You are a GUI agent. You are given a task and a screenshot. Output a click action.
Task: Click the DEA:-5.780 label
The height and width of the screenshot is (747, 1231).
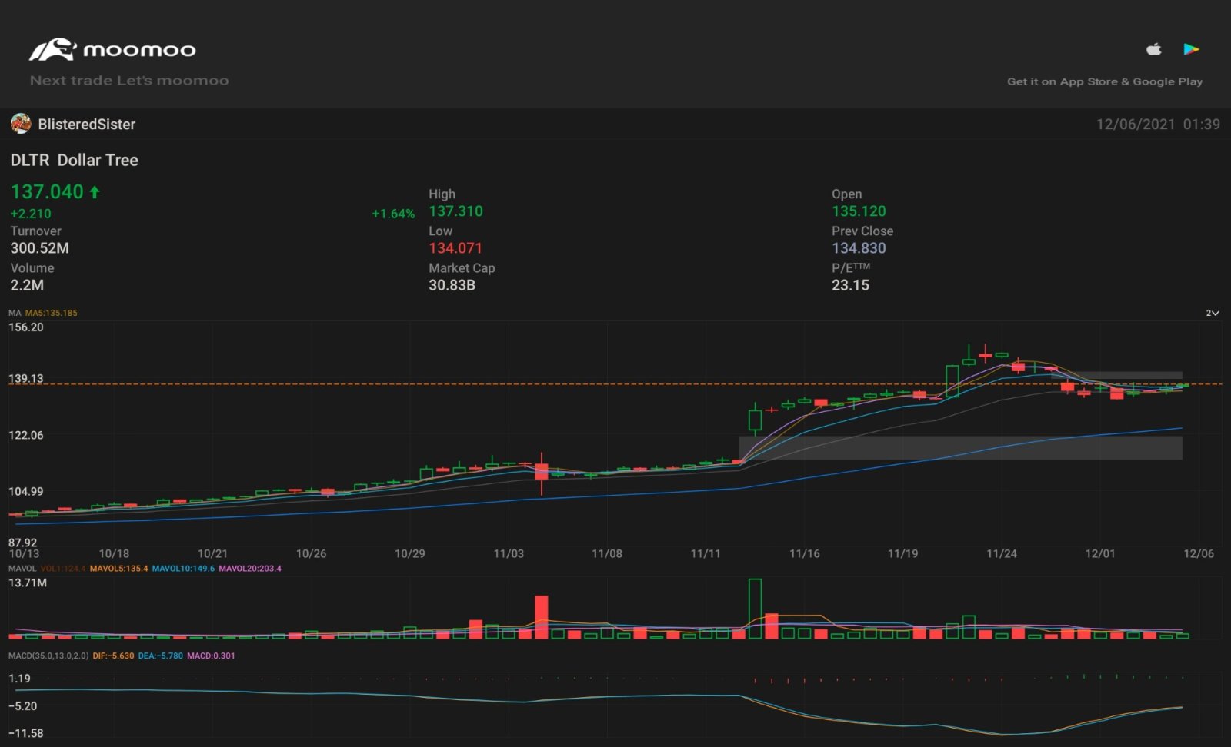click(x=161, y=656)
